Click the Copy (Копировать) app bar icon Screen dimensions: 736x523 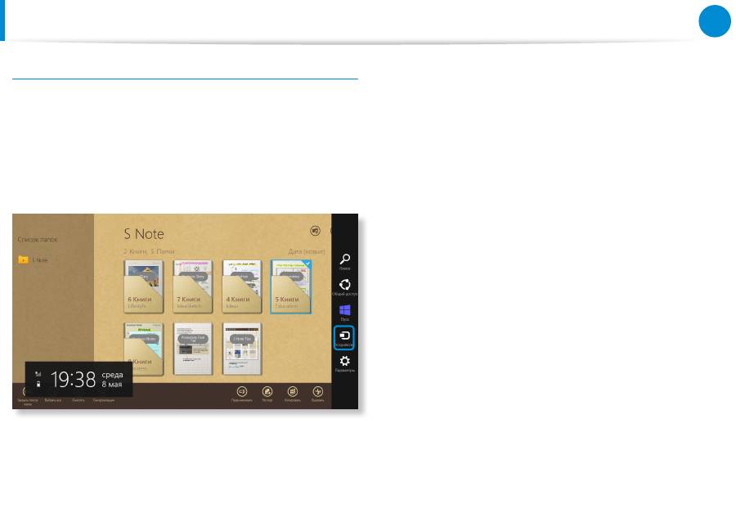click(x=293, y=392)
